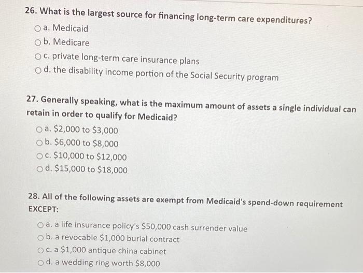Click the '$6,000 to $8,000' label text

[82, 143]
